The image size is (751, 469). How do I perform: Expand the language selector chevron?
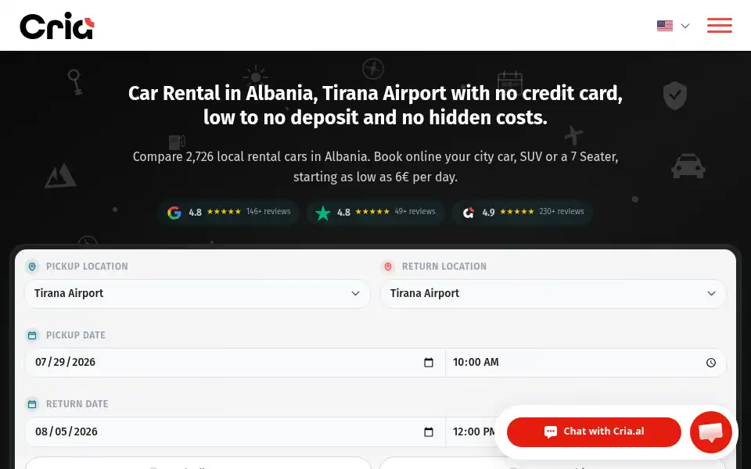coord(685,26)
